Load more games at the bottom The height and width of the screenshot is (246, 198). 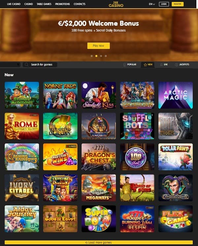(x=99, y=242)
